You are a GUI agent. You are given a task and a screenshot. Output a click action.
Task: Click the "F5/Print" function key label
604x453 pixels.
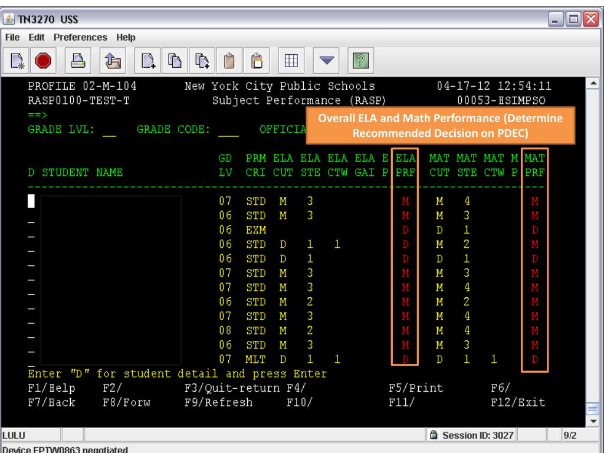tap(416, 388)
